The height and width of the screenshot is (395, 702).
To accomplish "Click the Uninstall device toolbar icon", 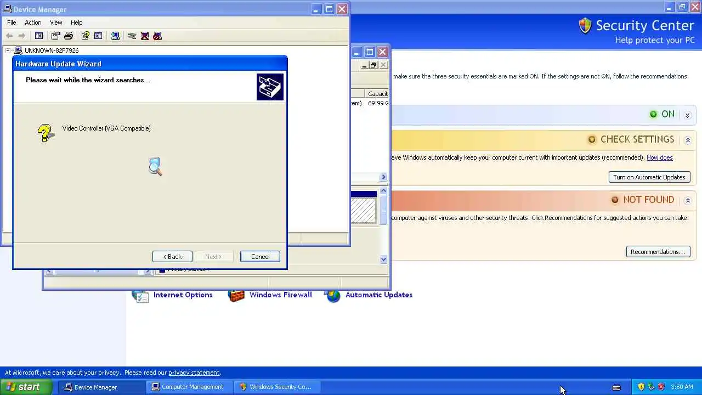I will (145, 36).
